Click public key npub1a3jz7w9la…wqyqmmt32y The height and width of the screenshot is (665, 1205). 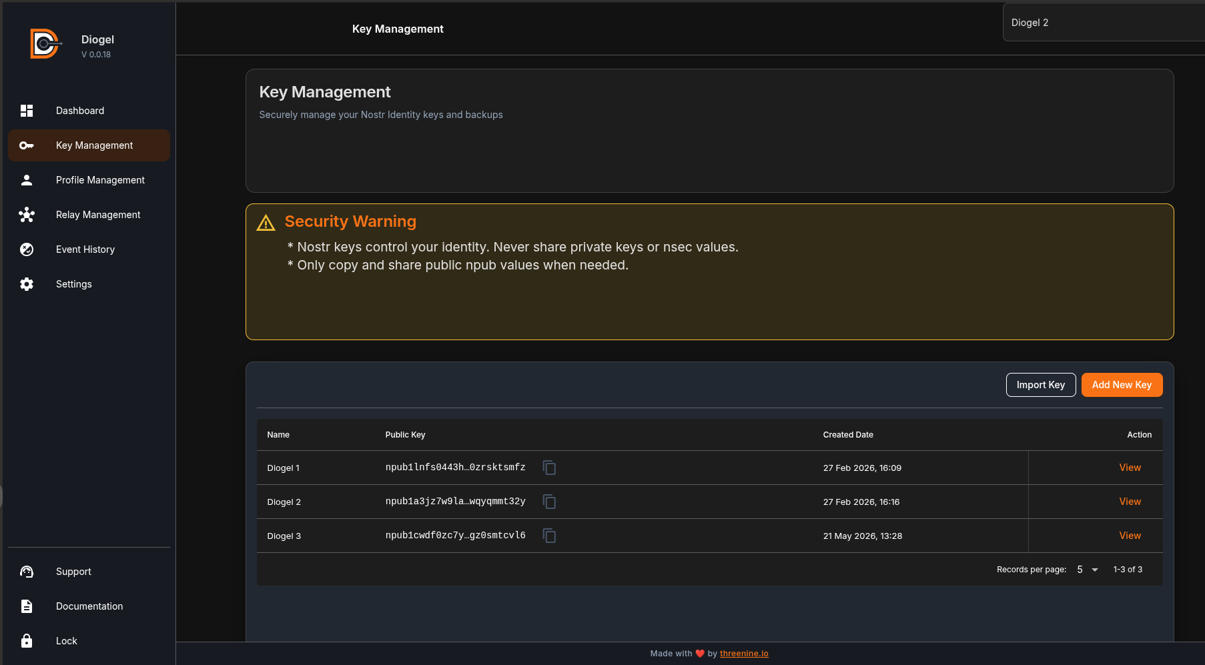point(456,502)
